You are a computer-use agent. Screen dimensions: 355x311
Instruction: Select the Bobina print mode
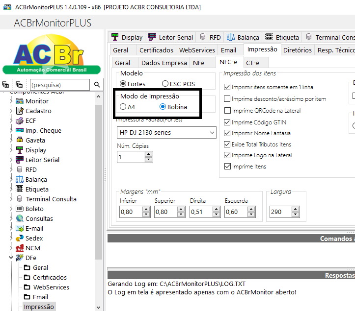tap(163, 107)
